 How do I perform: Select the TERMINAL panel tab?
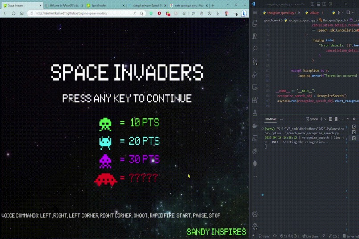pos(270,119)
